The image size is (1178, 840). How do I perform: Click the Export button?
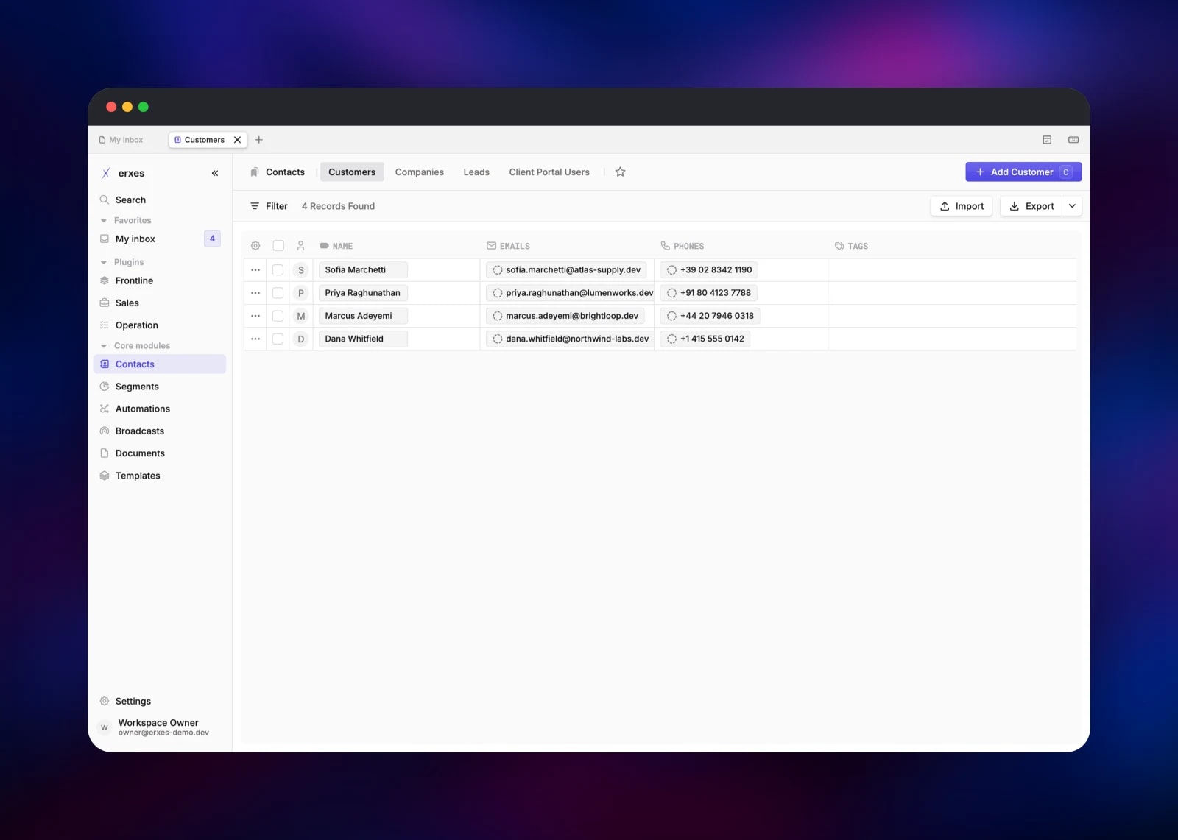1031,206
